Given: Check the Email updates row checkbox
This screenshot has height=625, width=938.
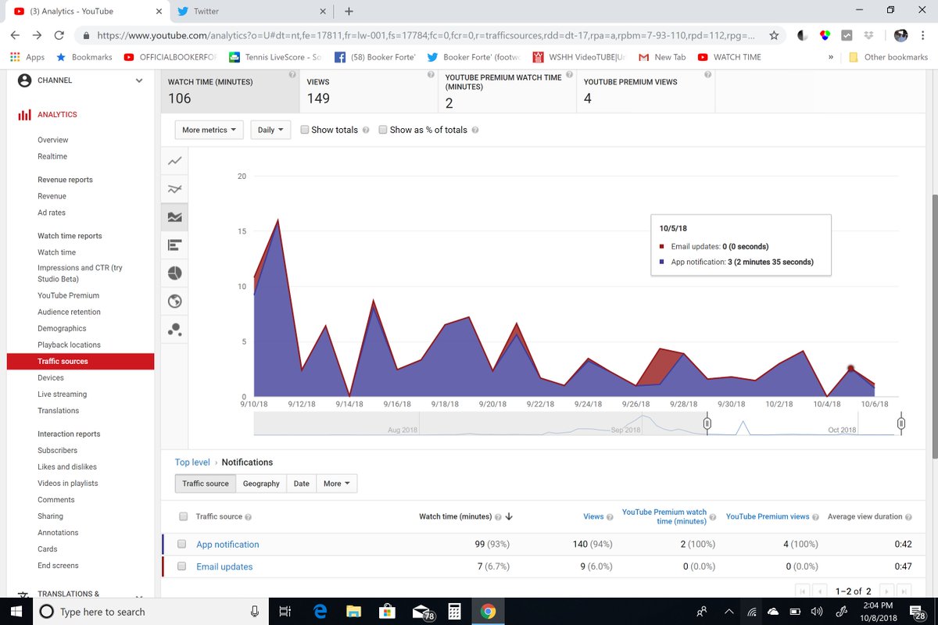Looking at the screenshot, I should pyautogui.click(x=181, y=566).
